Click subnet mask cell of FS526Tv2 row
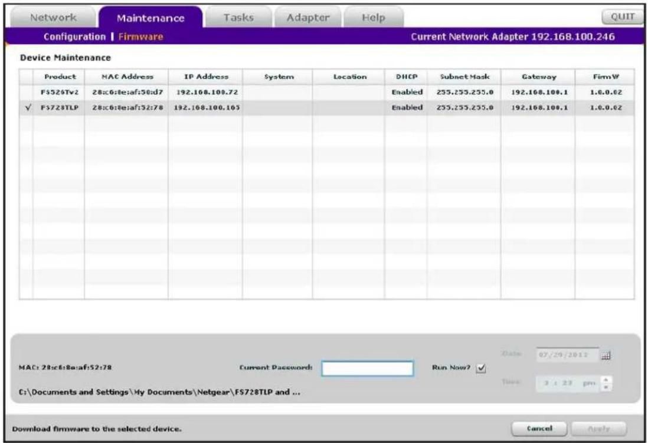 click(x=464, y=92)
